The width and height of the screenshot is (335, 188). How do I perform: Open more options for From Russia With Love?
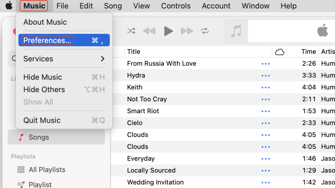point(265,64)
